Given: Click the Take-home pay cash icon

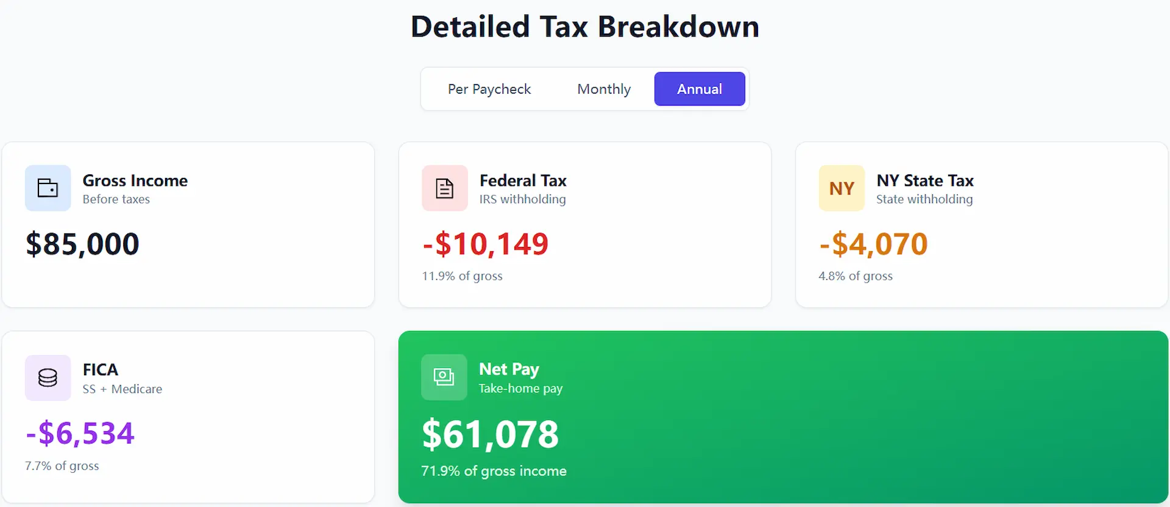Looking at the screenshot, I should click(x=444, y=377).
